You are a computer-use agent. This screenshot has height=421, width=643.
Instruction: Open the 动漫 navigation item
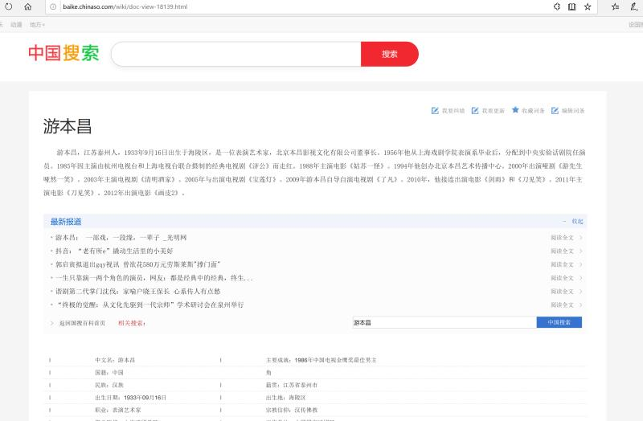coord(16,25)
